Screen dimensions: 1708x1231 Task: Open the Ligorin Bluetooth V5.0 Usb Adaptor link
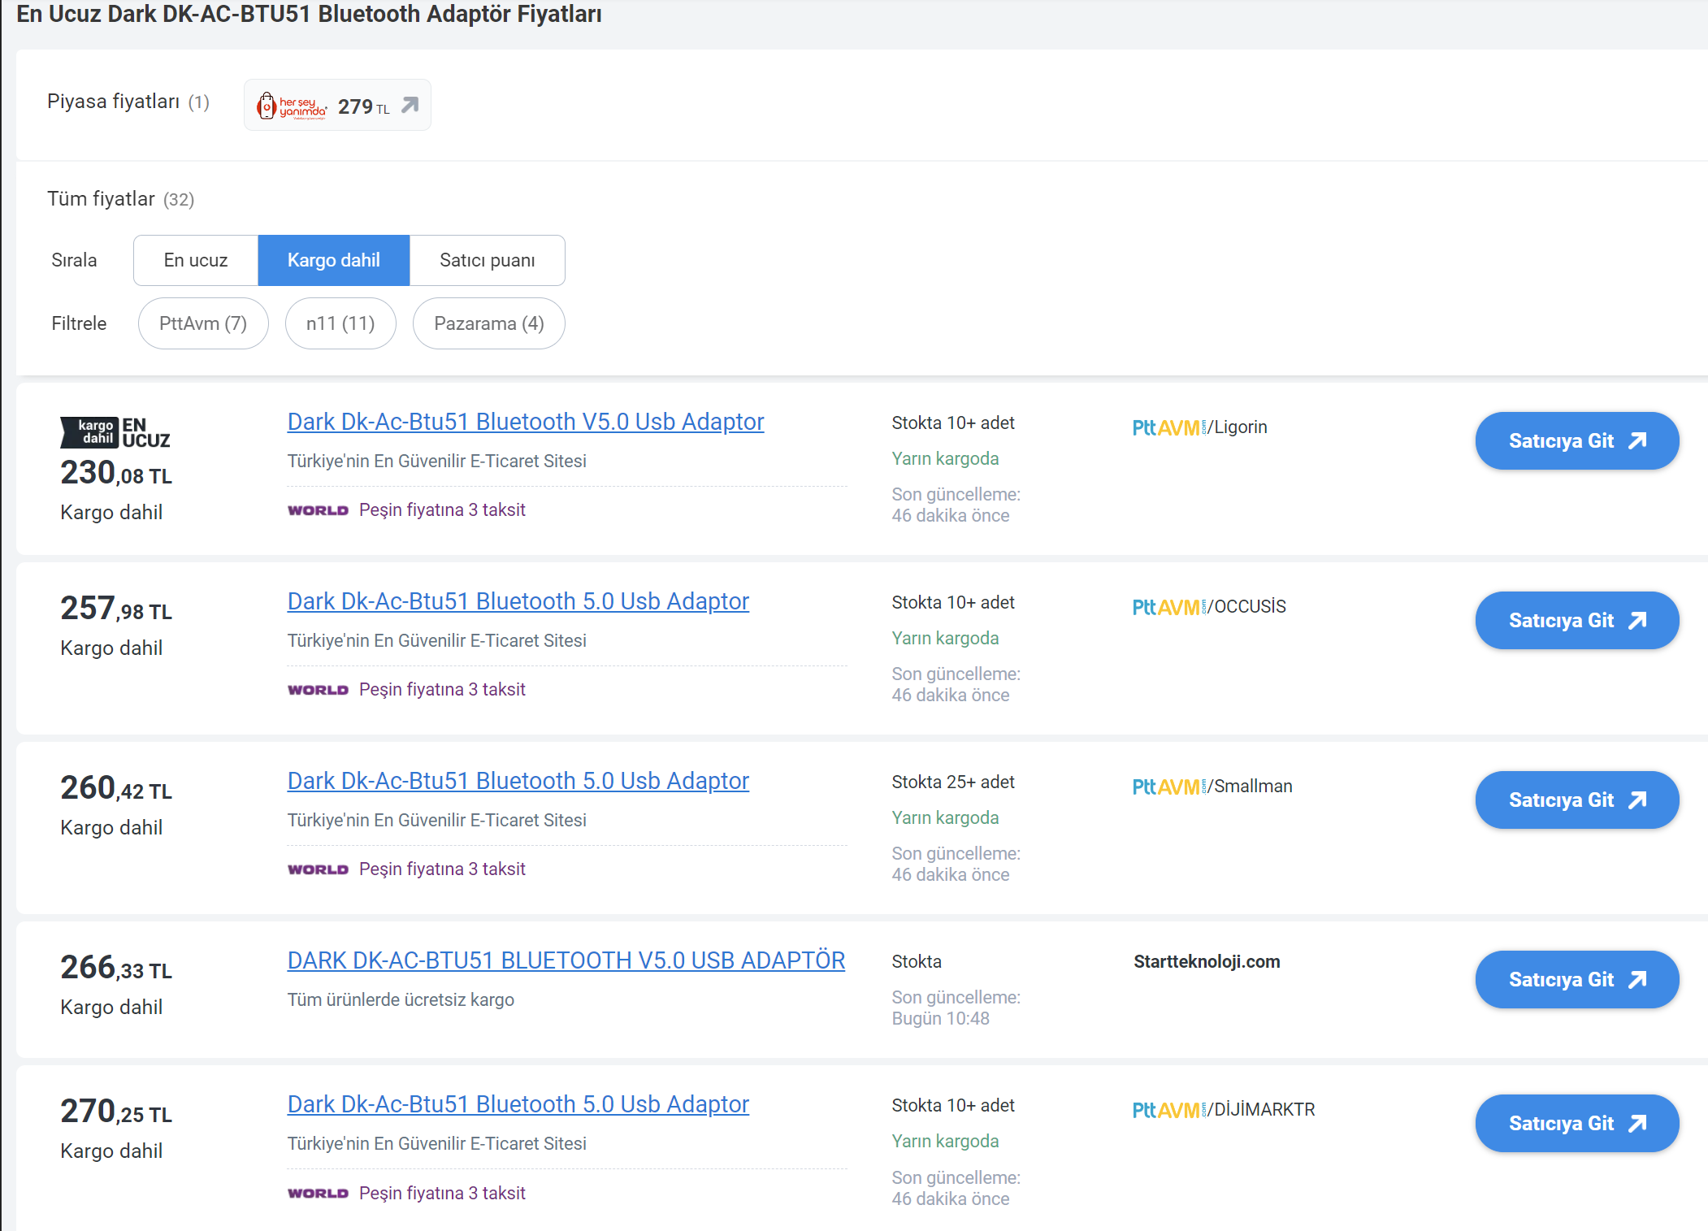click(x=525, y=422)
